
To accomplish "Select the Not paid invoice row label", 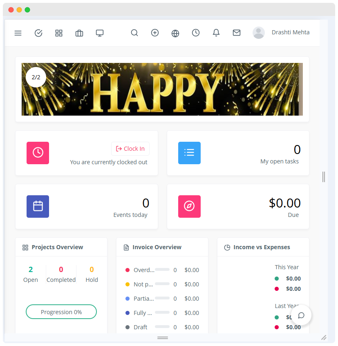I will [x=143, y=284].
